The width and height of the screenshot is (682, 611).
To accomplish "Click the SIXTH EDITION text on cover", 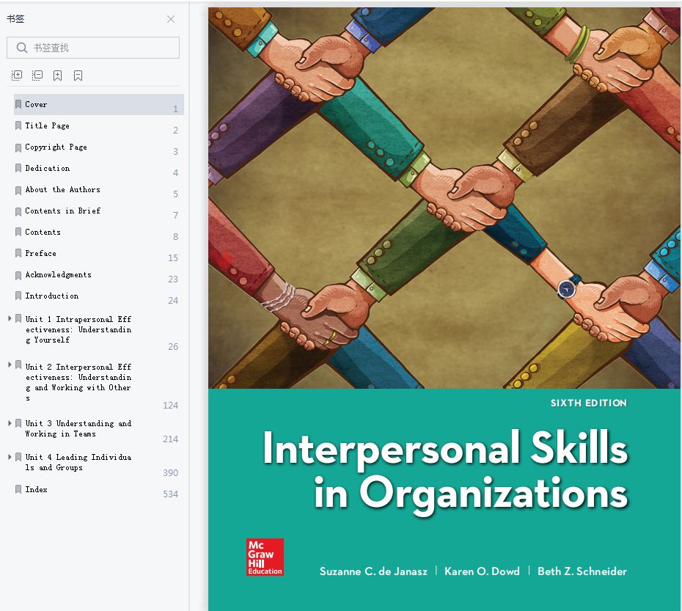I will 588,403.
